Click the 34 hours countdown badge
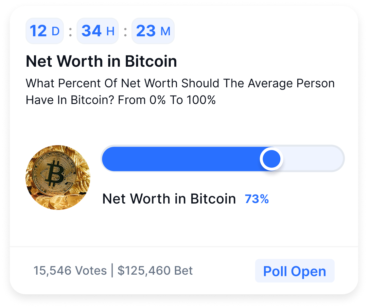The image size is (368, 308). [x=97, y=31]
